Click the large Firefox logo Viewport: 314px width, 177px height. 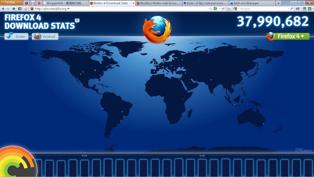(x=157, y=29)
